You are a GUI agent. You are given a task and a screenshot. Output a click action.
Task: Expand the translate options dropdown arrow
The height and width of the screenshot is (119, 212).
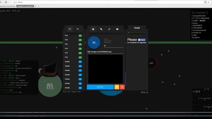pyautogui.click(x=35, y=6)
